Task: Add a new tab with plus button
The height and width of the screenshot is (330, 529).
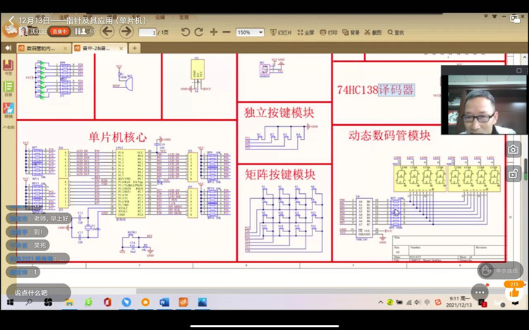Action: [134, 48]
